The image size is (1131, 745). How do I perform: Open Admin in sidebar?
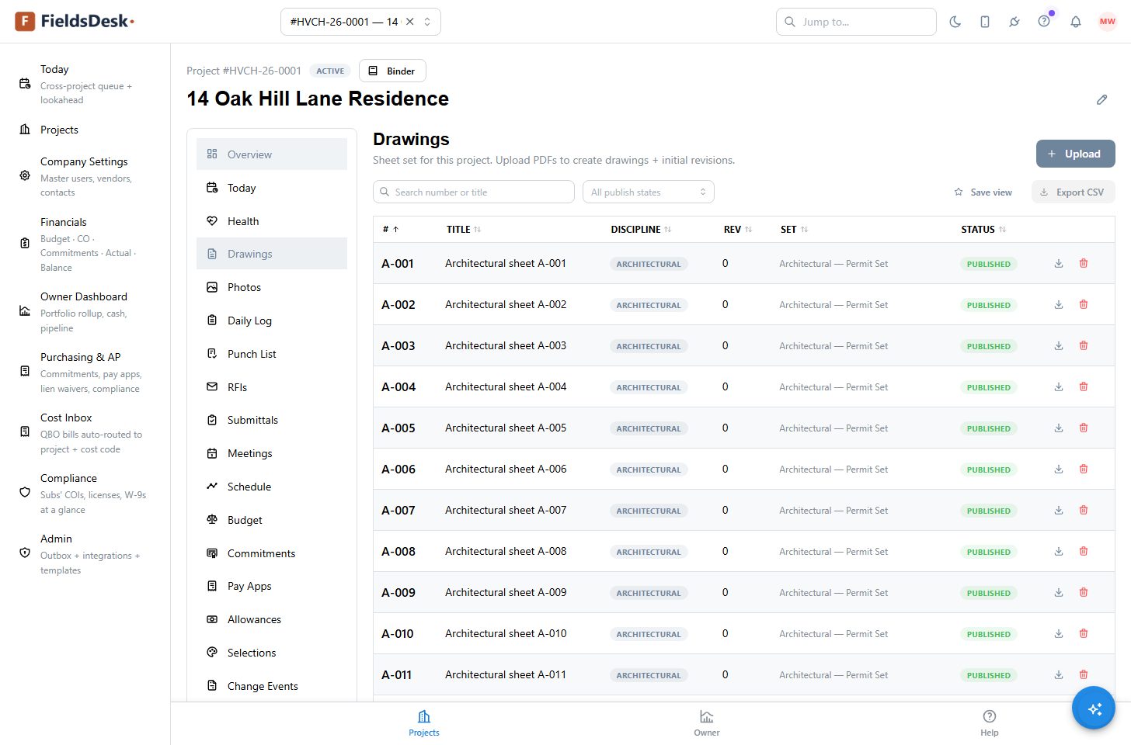coord(84,553)
